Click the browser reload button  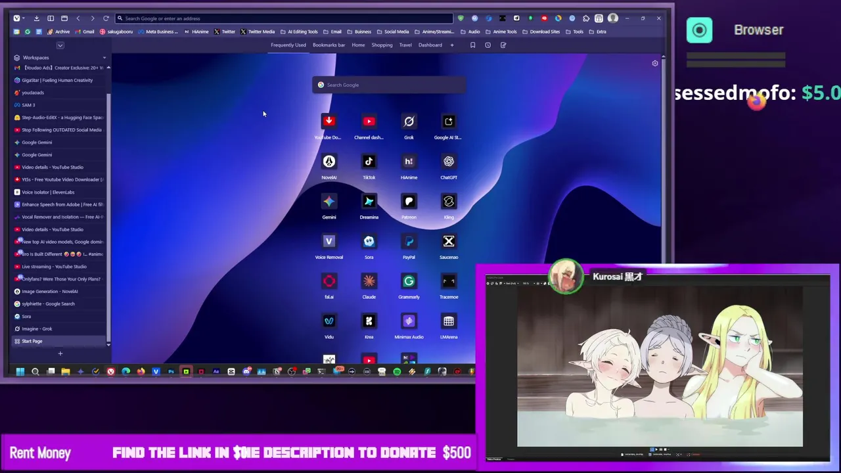[106, 18]
